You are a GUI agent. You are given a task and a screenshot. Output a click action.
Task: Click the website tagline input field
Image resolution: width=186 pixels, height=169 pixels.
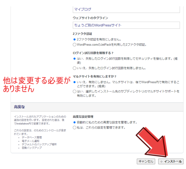[126, 25]
